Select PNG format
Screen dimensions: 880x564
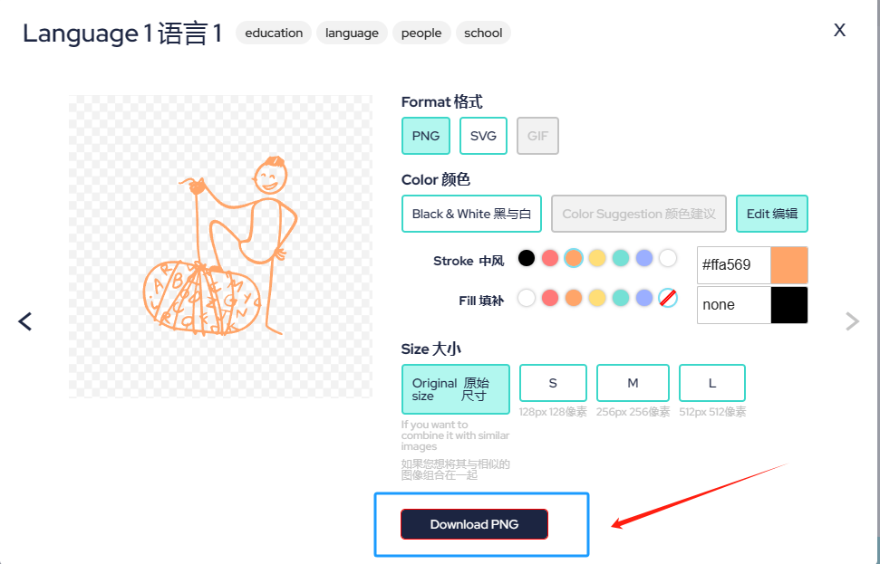pos(425,136)
